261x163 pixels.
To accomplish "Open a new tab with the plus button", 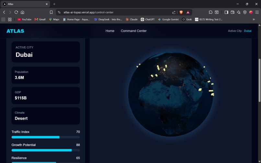I will [54, 4].
